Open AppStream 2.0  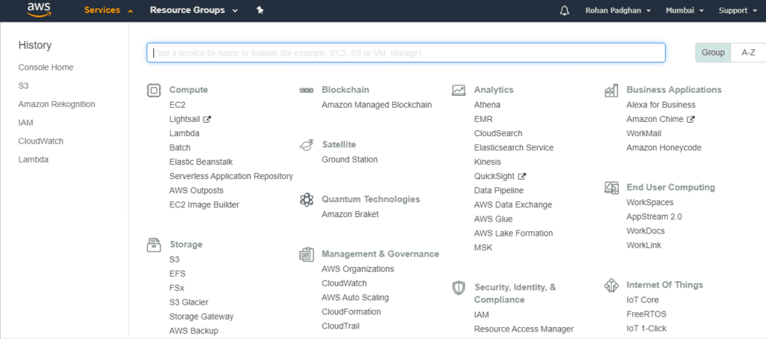654,217
